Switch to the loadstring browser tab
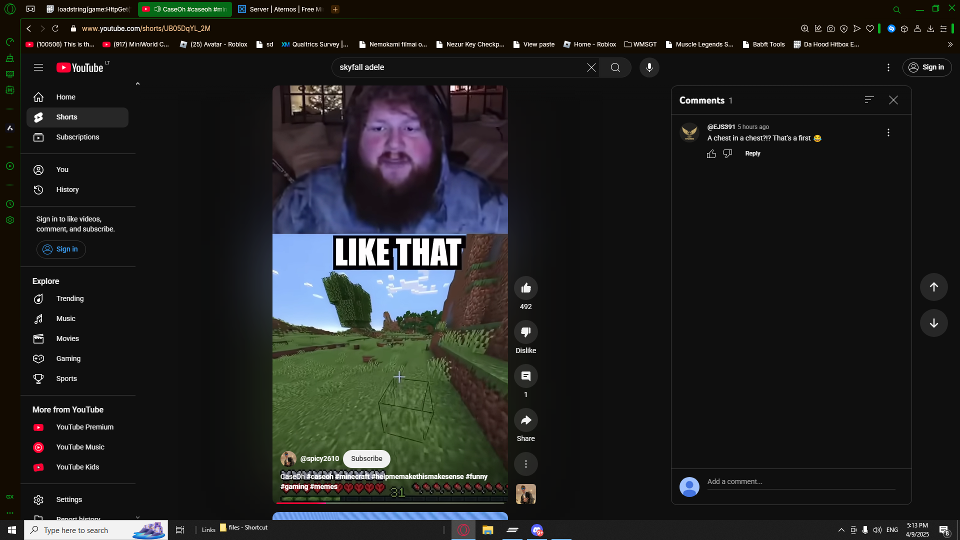The image size is (960, 540). coord(88,9)
